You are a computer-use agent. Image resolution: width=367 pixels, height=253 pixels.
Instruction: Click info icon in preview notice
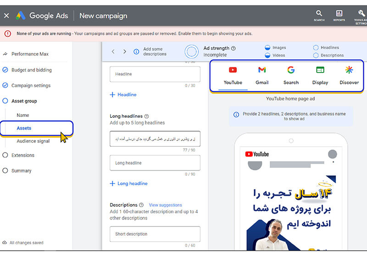[x=236, y=115]
